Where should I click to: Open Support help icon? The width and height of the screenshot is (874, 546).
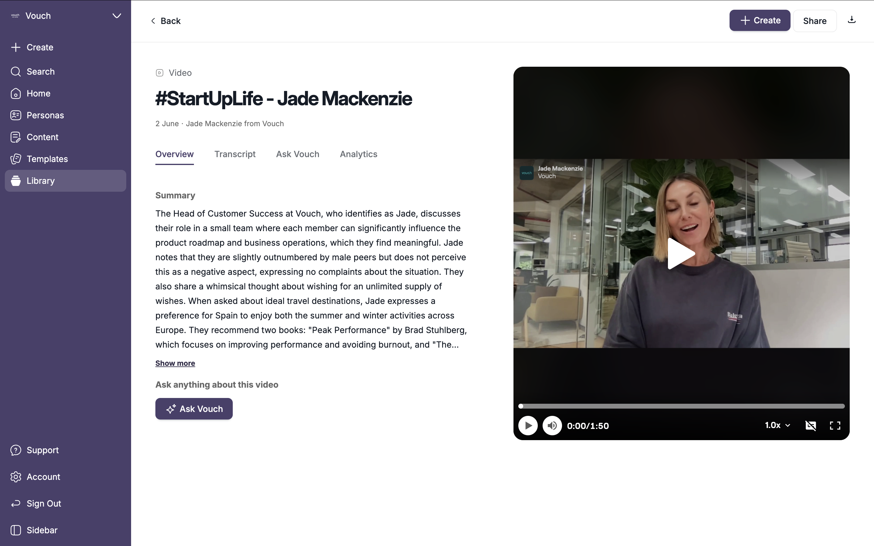coord(15,450)
